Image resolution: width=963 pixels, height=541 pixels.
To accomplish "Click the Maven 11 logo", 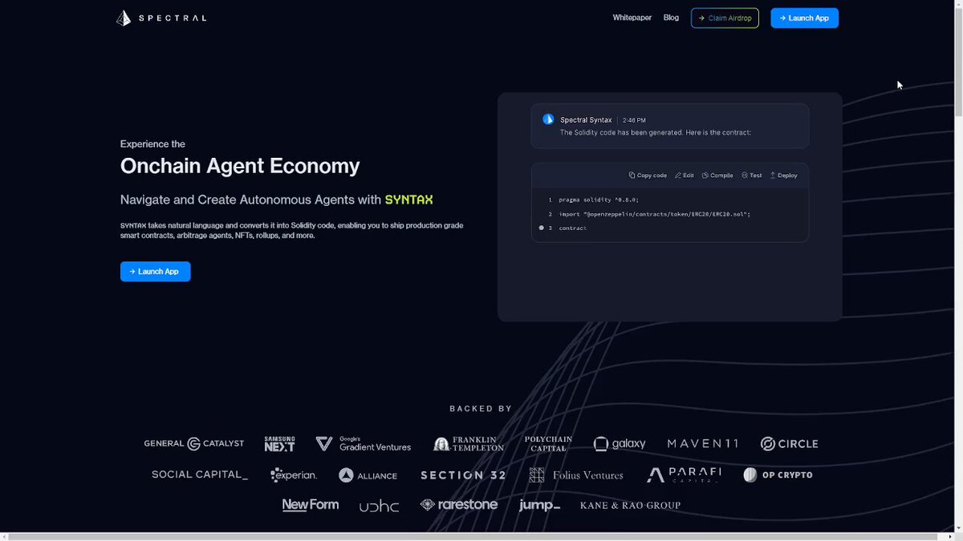I will coord(703,444).
